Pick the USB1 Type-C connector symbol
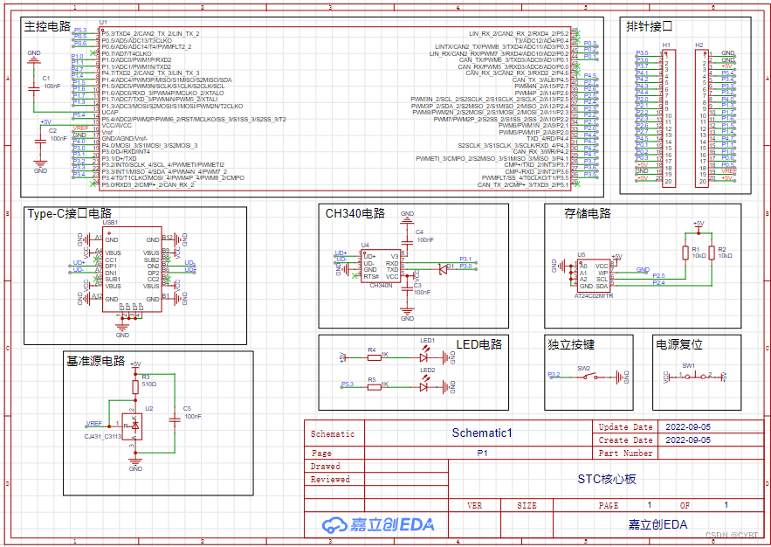Screen dimensions: 771x547 [132, 269]
